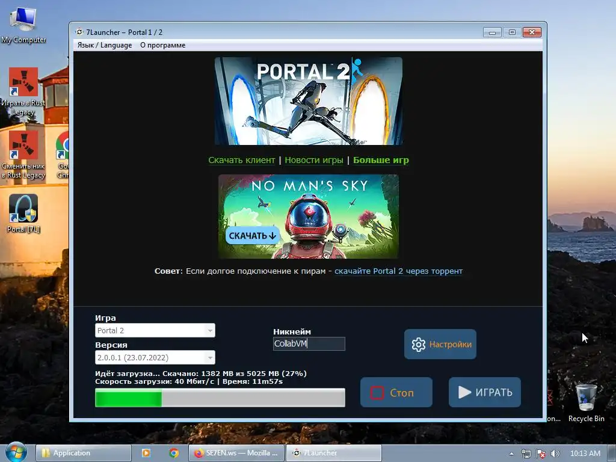Open the Язык / Language menu
Viewport: 616px width, 462px height.
coord(105,45)
